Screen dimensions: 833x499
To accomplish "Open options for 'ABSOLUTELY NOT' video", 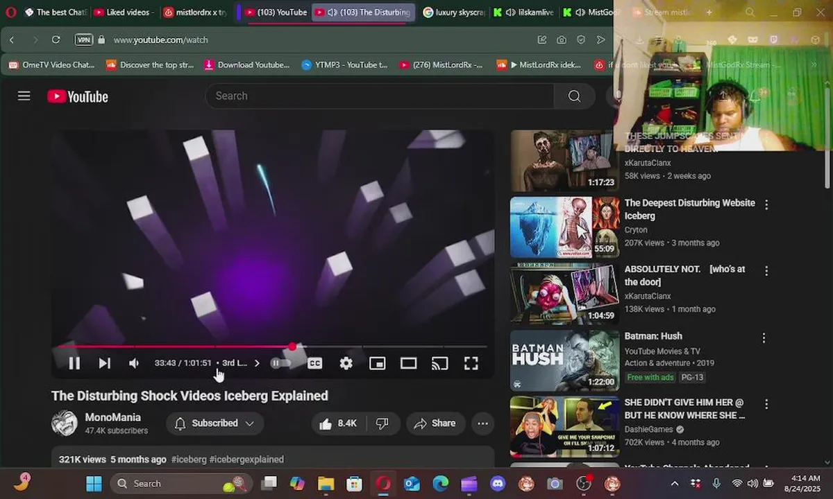I will (x=766, y=271).
